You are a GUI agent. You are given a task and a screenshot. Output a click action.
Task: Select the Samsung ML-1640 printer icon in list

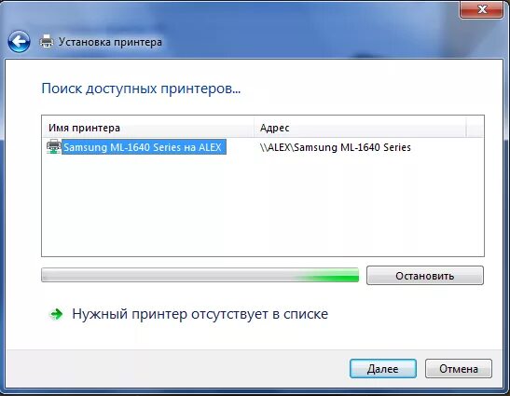coord(54,146)
